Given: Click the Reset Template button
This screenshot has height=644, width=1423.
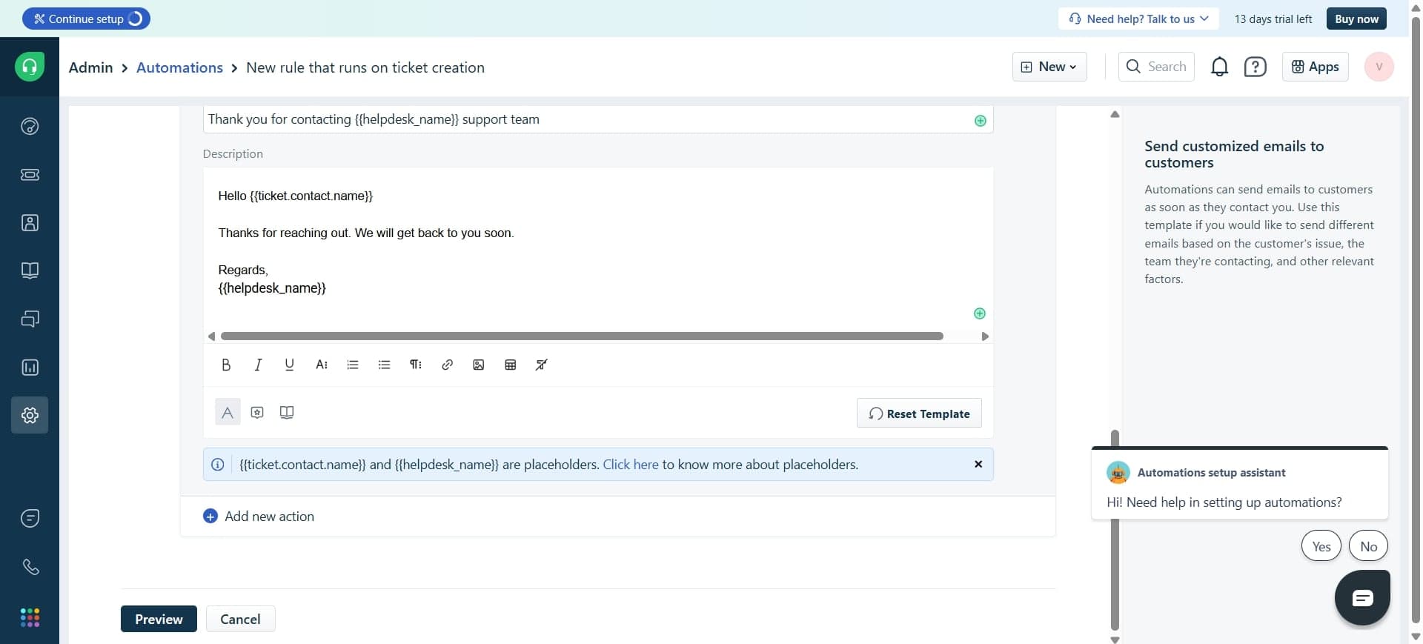Looking at the screenshot, I should [x=919, y=414].
